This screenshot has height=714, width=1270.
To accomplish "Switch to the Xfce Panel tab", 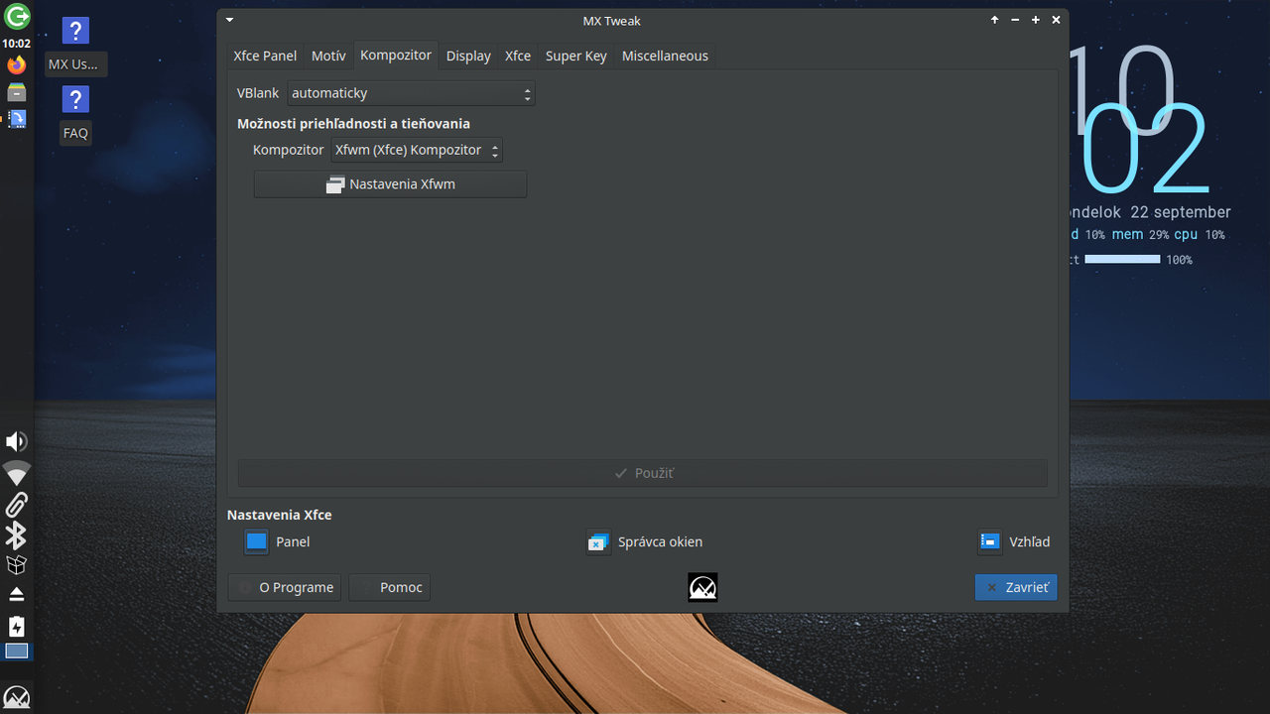I will tap(265, 56).
